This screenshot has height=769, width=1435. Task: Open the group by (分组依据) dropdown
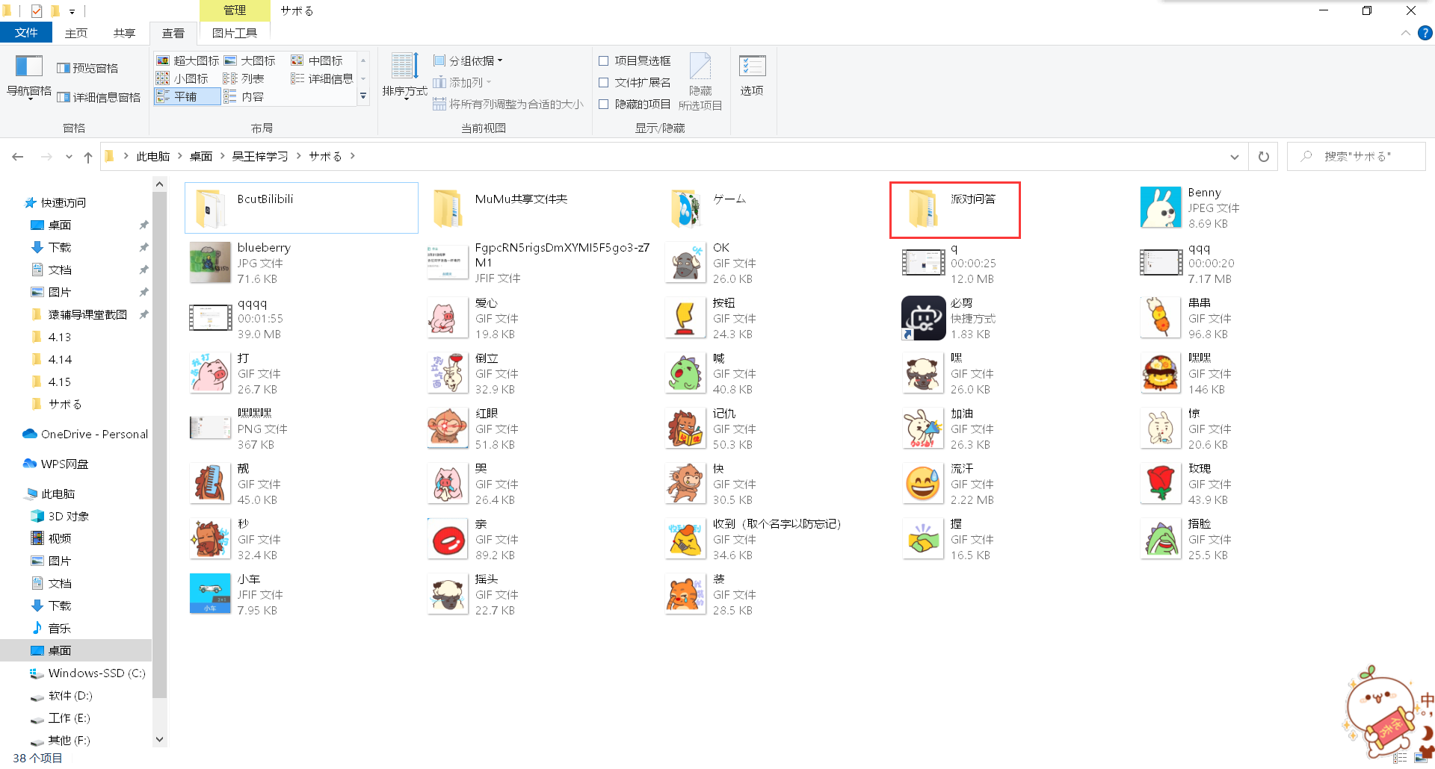tap(469, 60)
